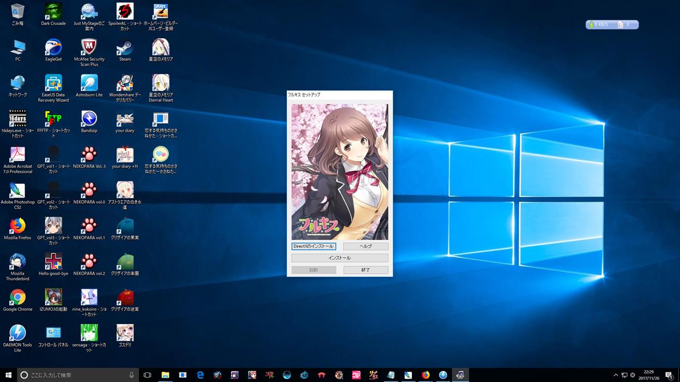This screenshot has height=382, width=680.
Task: Select the Adobe Photoshop CS2 icon
Action: (x=18, y=196)
